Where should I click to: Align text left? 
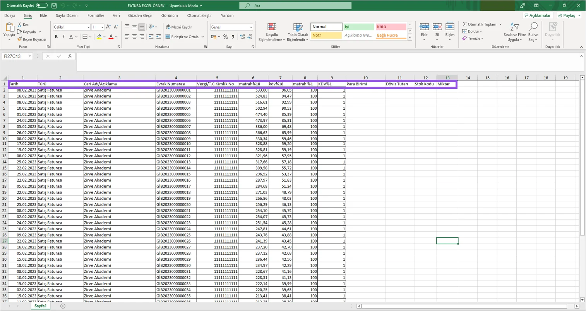pos(127,37)
